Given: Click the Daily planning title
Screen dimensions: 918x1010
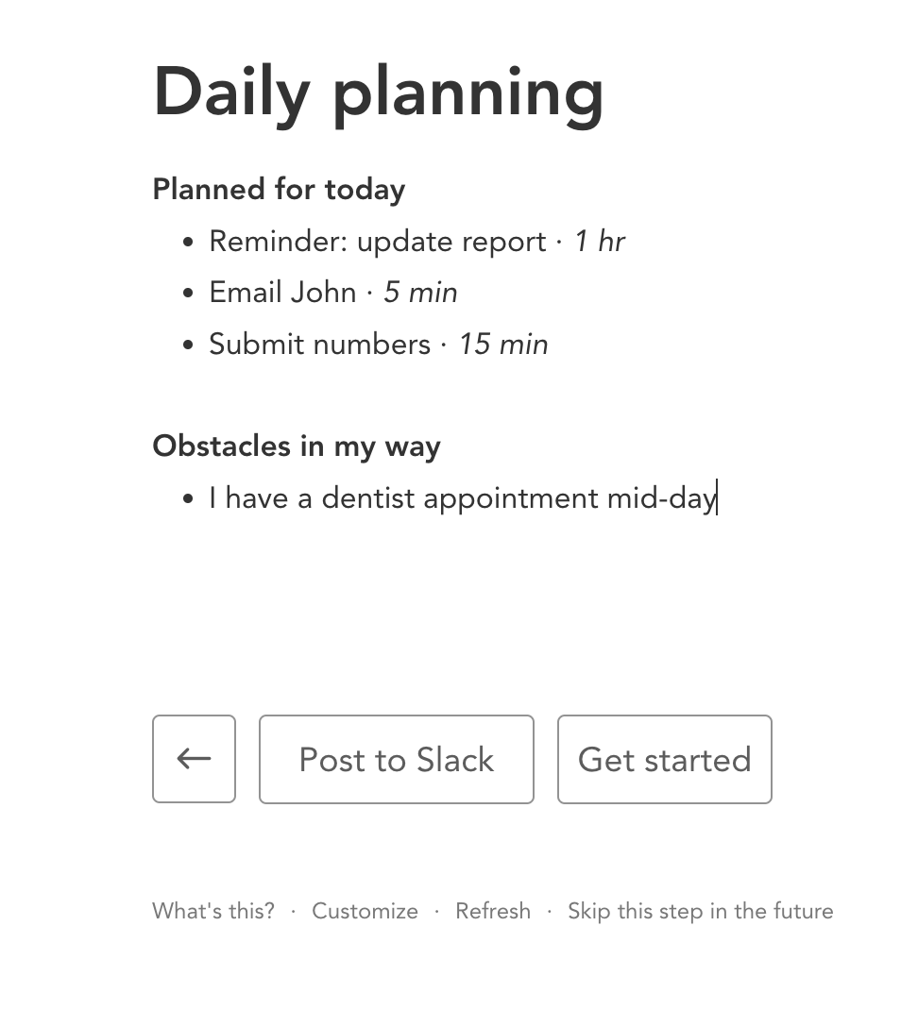Looking at the screenshot, I should 378,92.
